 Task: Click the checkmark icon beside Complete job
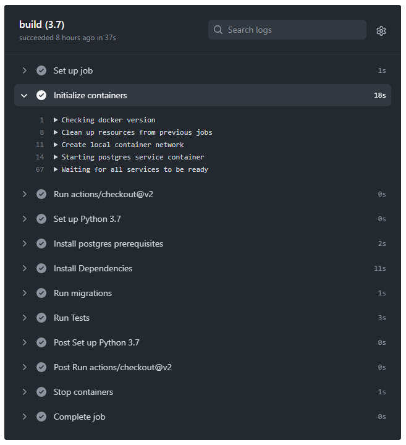coord(41,417)
